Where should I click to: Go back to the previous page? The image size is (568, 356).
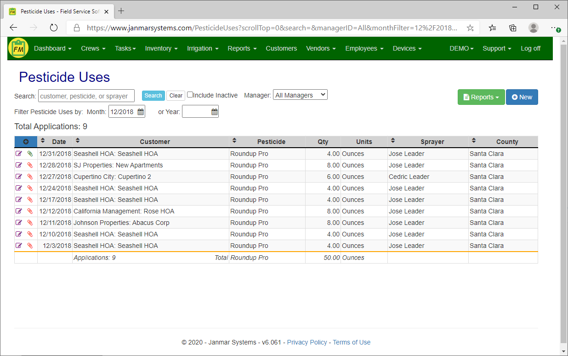coord(13,28)
